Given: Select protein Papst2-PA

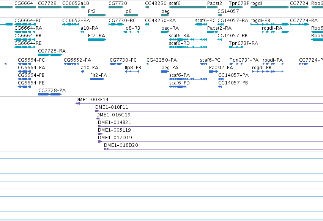Looking at the screenshot, I should pos(213,72).
